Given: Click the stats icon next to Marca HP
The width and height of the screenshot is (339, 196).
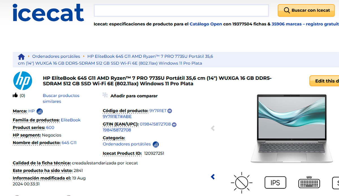Looking at the screenshot, I should (x=40, y=111).
